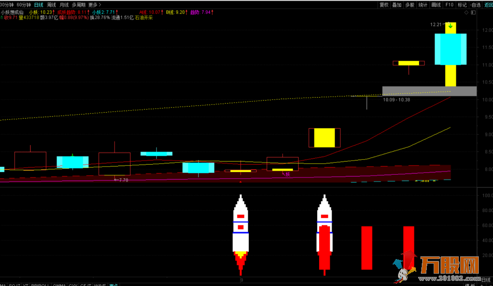Open the 多周期 multi-period view
Viewport: 493px width, 286px height.
[x=79, y=5]
